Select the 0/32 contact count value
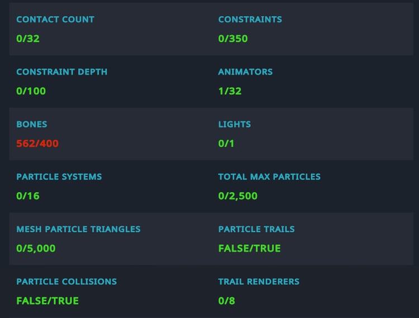This screenshot has width=419, height=318. 28,39
